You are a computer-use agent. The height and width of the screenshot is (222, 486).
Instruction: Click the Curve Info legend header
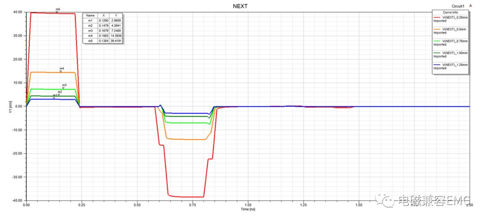click(x=450, y=13)
